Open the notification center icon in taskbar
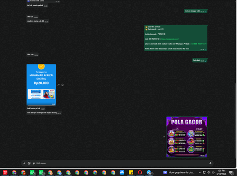237x176 pixels. (231, 172)
